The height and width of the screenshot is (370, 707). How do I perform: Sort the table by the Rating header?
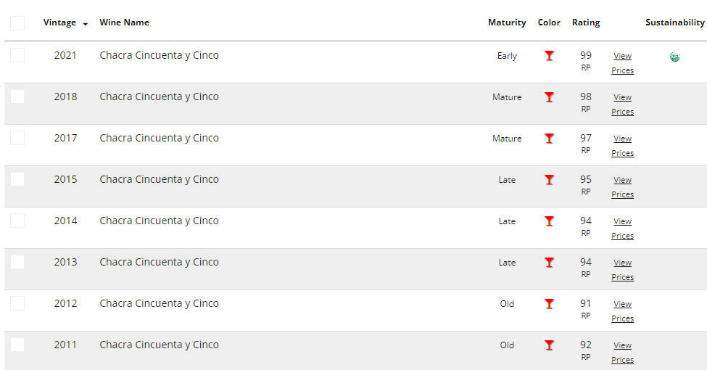(585, 22)
